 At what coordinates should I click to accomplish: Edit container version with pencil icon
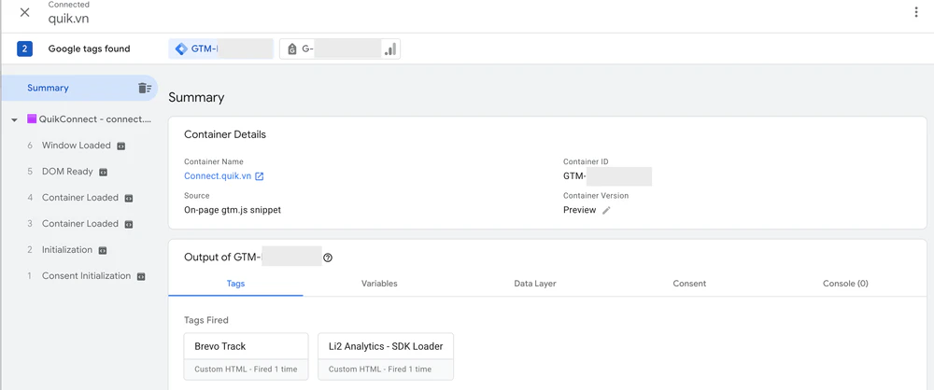tap(606, 210)
